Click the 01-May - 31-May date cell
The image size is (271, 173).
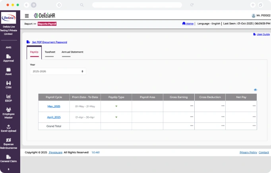85,106
